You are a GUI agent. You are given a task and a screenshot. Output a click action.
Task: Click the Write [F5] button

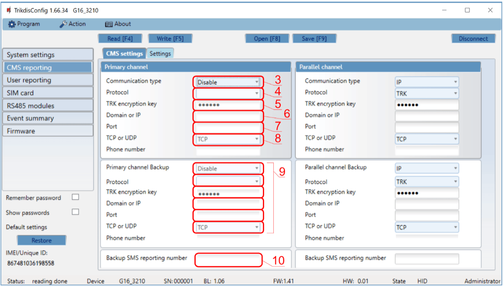tap(170, 38)
